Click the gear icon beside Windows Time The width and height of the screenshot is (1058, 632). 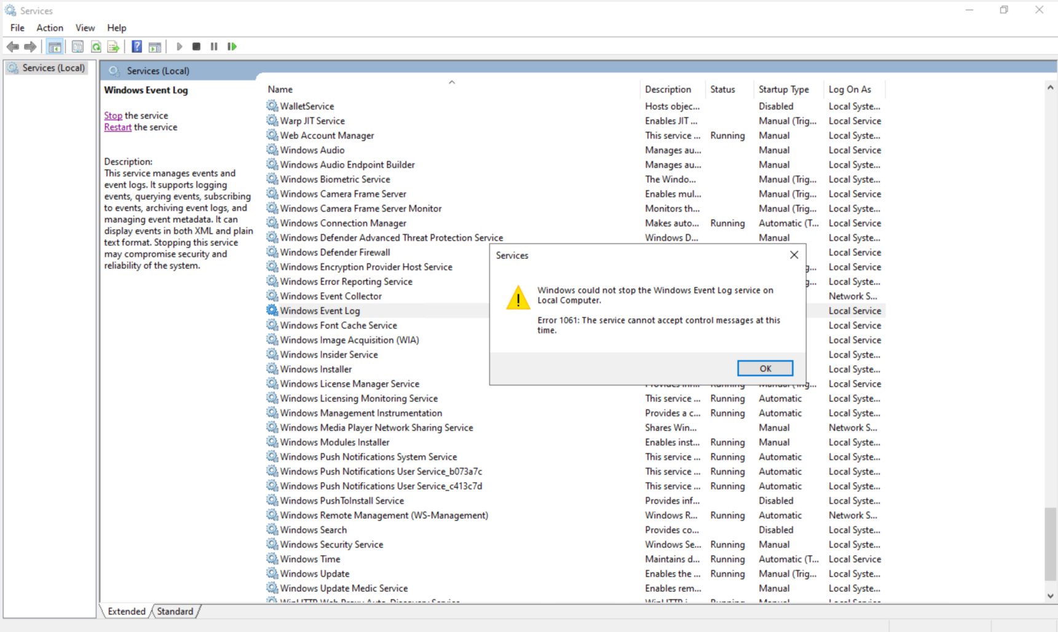tap(272, 559)
